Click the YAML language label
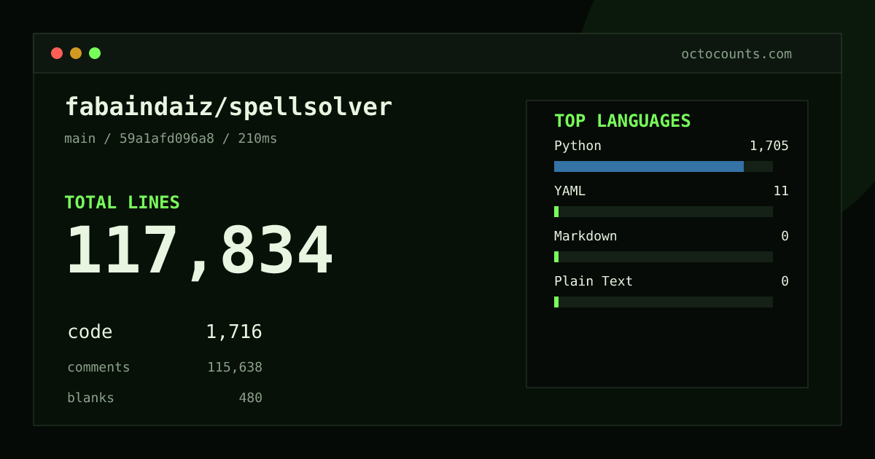875x459 pixels. [x=569, y=191]
